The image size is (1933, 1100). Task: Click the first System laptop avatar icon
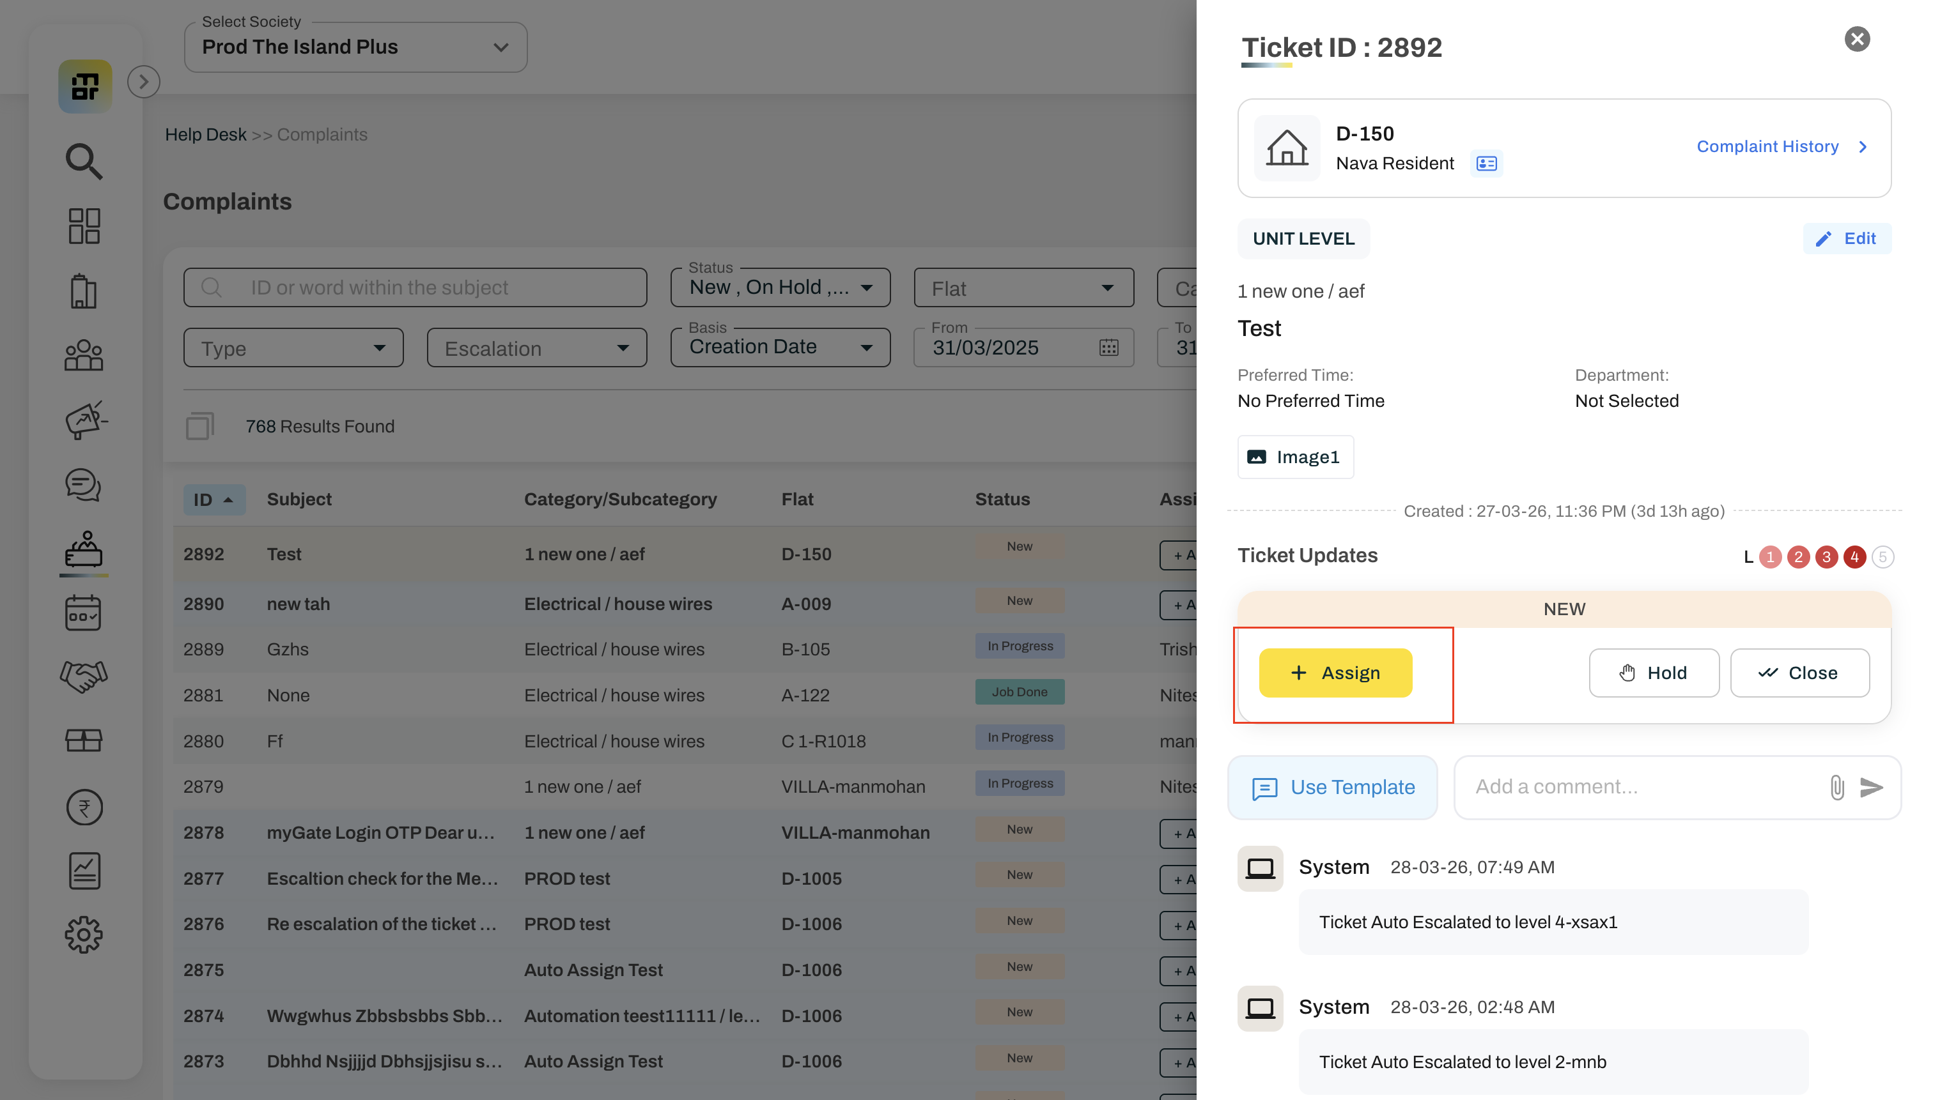[x=1260, y=869]
